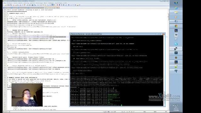Click the editor's vertical scrollbar thumb
201x113 pixels.
[x=168, y=17]
